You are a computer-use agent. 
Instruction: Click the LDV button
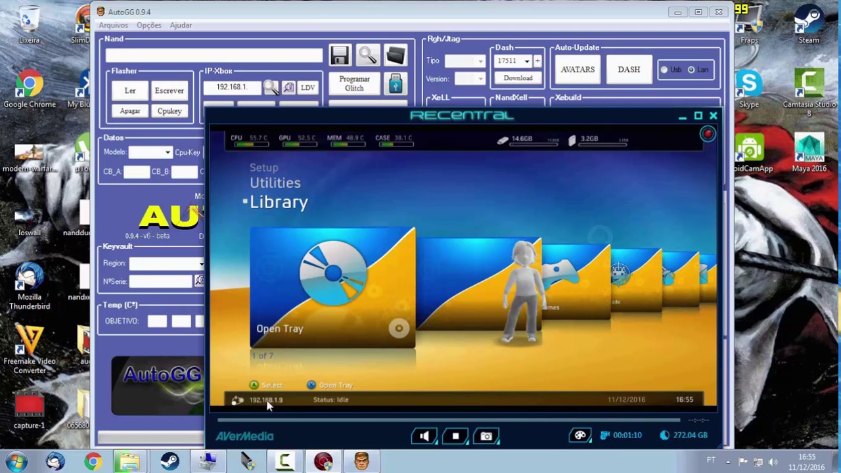(x=307, y=87)
